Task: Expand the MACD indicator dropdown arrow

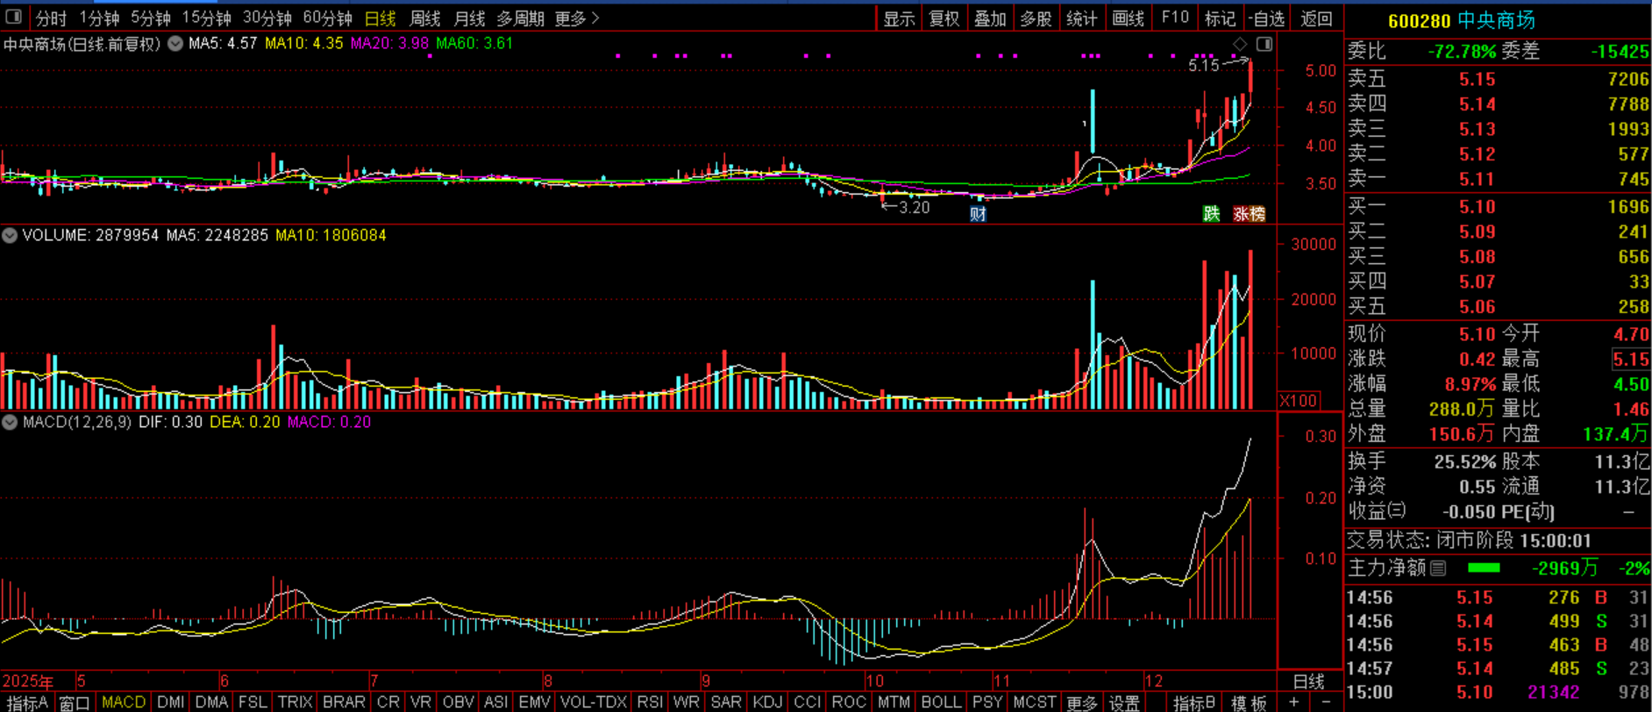Action: coord(10,422)
